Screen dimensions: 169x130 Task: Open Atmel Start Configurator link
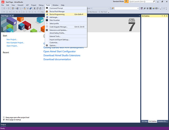coord(59,51)
